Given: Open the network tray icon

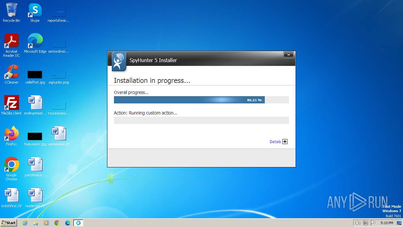Looking at the screenshot, I should [366, 223].
